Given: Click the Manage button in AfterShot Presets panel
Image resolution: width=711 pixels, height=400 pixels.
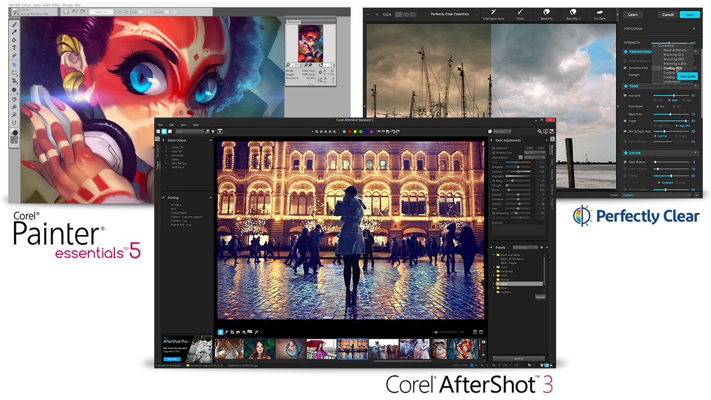Looking at the screenshot, I should pos(540,297).
